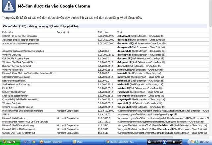Click version 12.0.6500.5000 cell
Image resolution: width=212 pixels, height=145 pixels.
[x=106, y=111]
